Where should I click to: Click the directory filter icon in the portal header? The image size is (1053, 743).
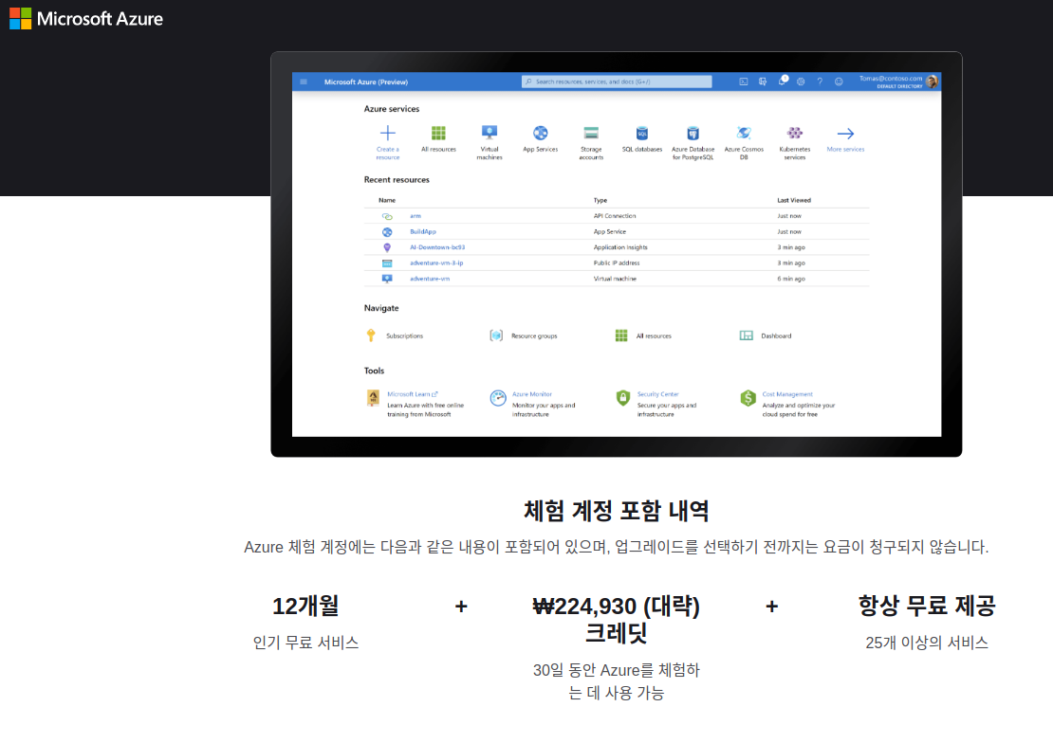763,82
